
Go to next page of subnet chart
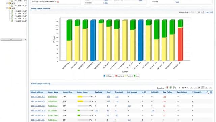[207, 12]
